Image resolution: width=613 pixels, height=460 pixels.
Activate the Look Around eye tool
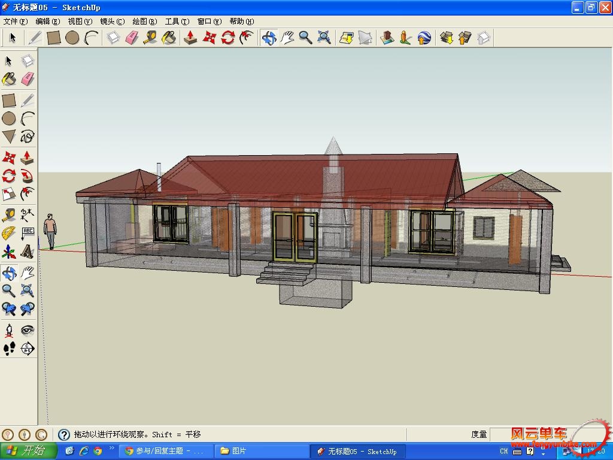point(28,330)
